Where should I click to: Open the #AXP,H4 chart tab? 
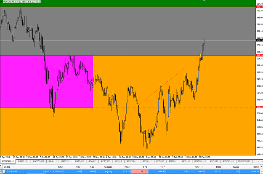point(66,161)
